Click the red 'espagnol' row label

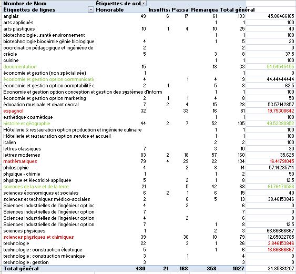[x=13, y=111]
